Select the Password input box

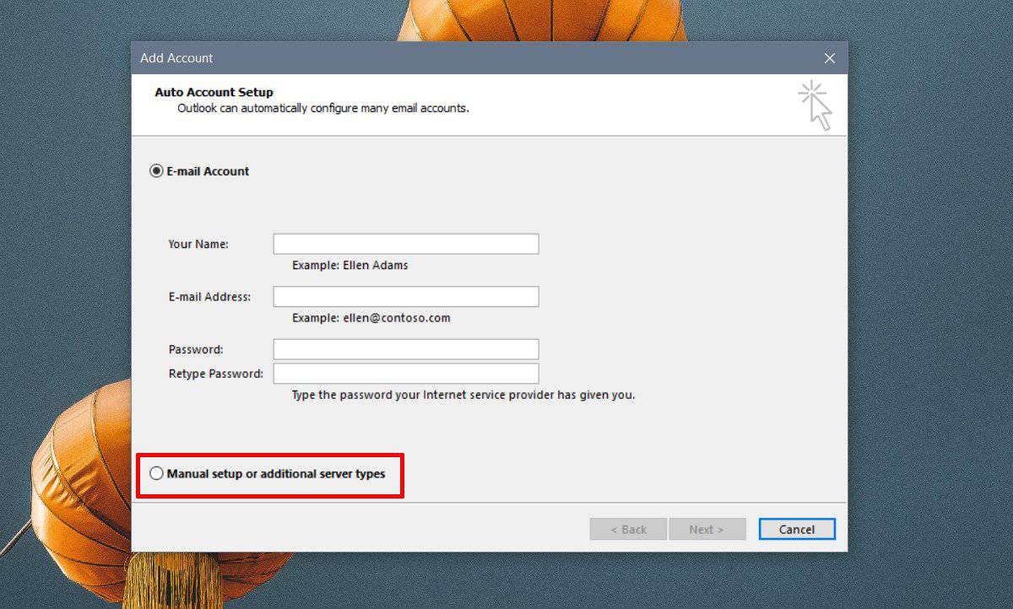point(406,349)
